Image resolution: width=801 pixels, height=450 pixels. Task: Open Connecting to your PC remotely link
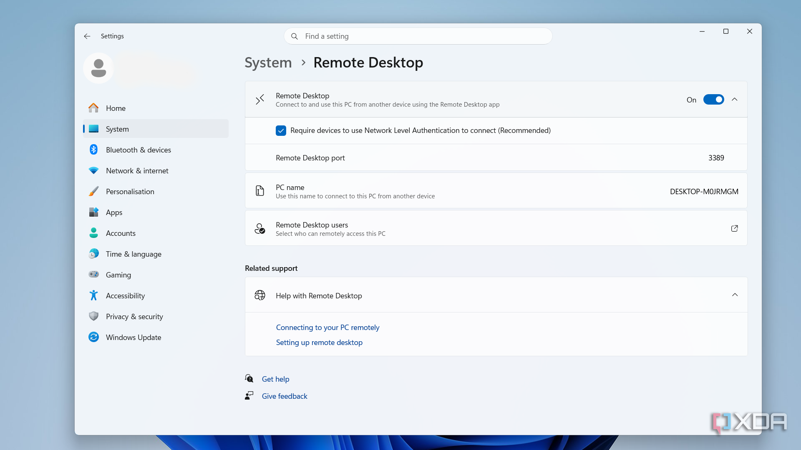[327, 327]
